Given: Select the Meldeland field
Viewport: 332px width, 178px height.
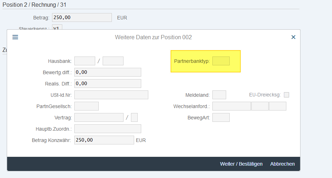Looking at the screenshot, I should click(219, 95).
